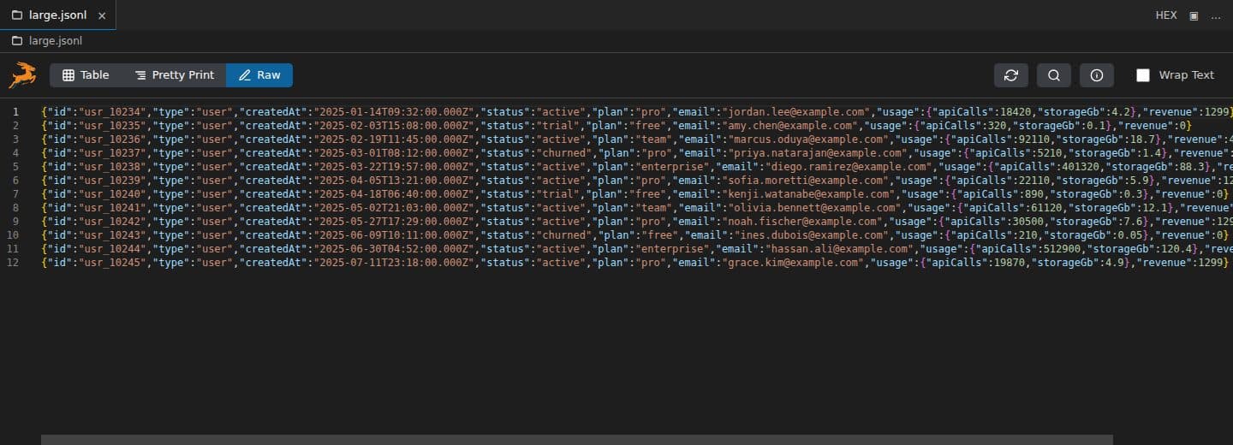Click the jordan.lee@example.com email

[x=795, y=112]
